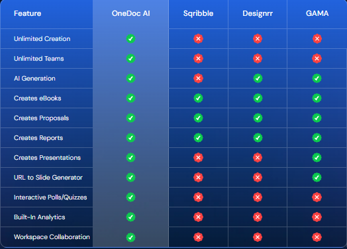This screenshot has height=249, width=347.
Task: Click the Built-In Analytics feature label
Action: tap(40, 217)
